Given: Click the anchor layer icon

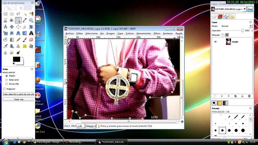Looking at the screenshot, I should click(242, 96).
